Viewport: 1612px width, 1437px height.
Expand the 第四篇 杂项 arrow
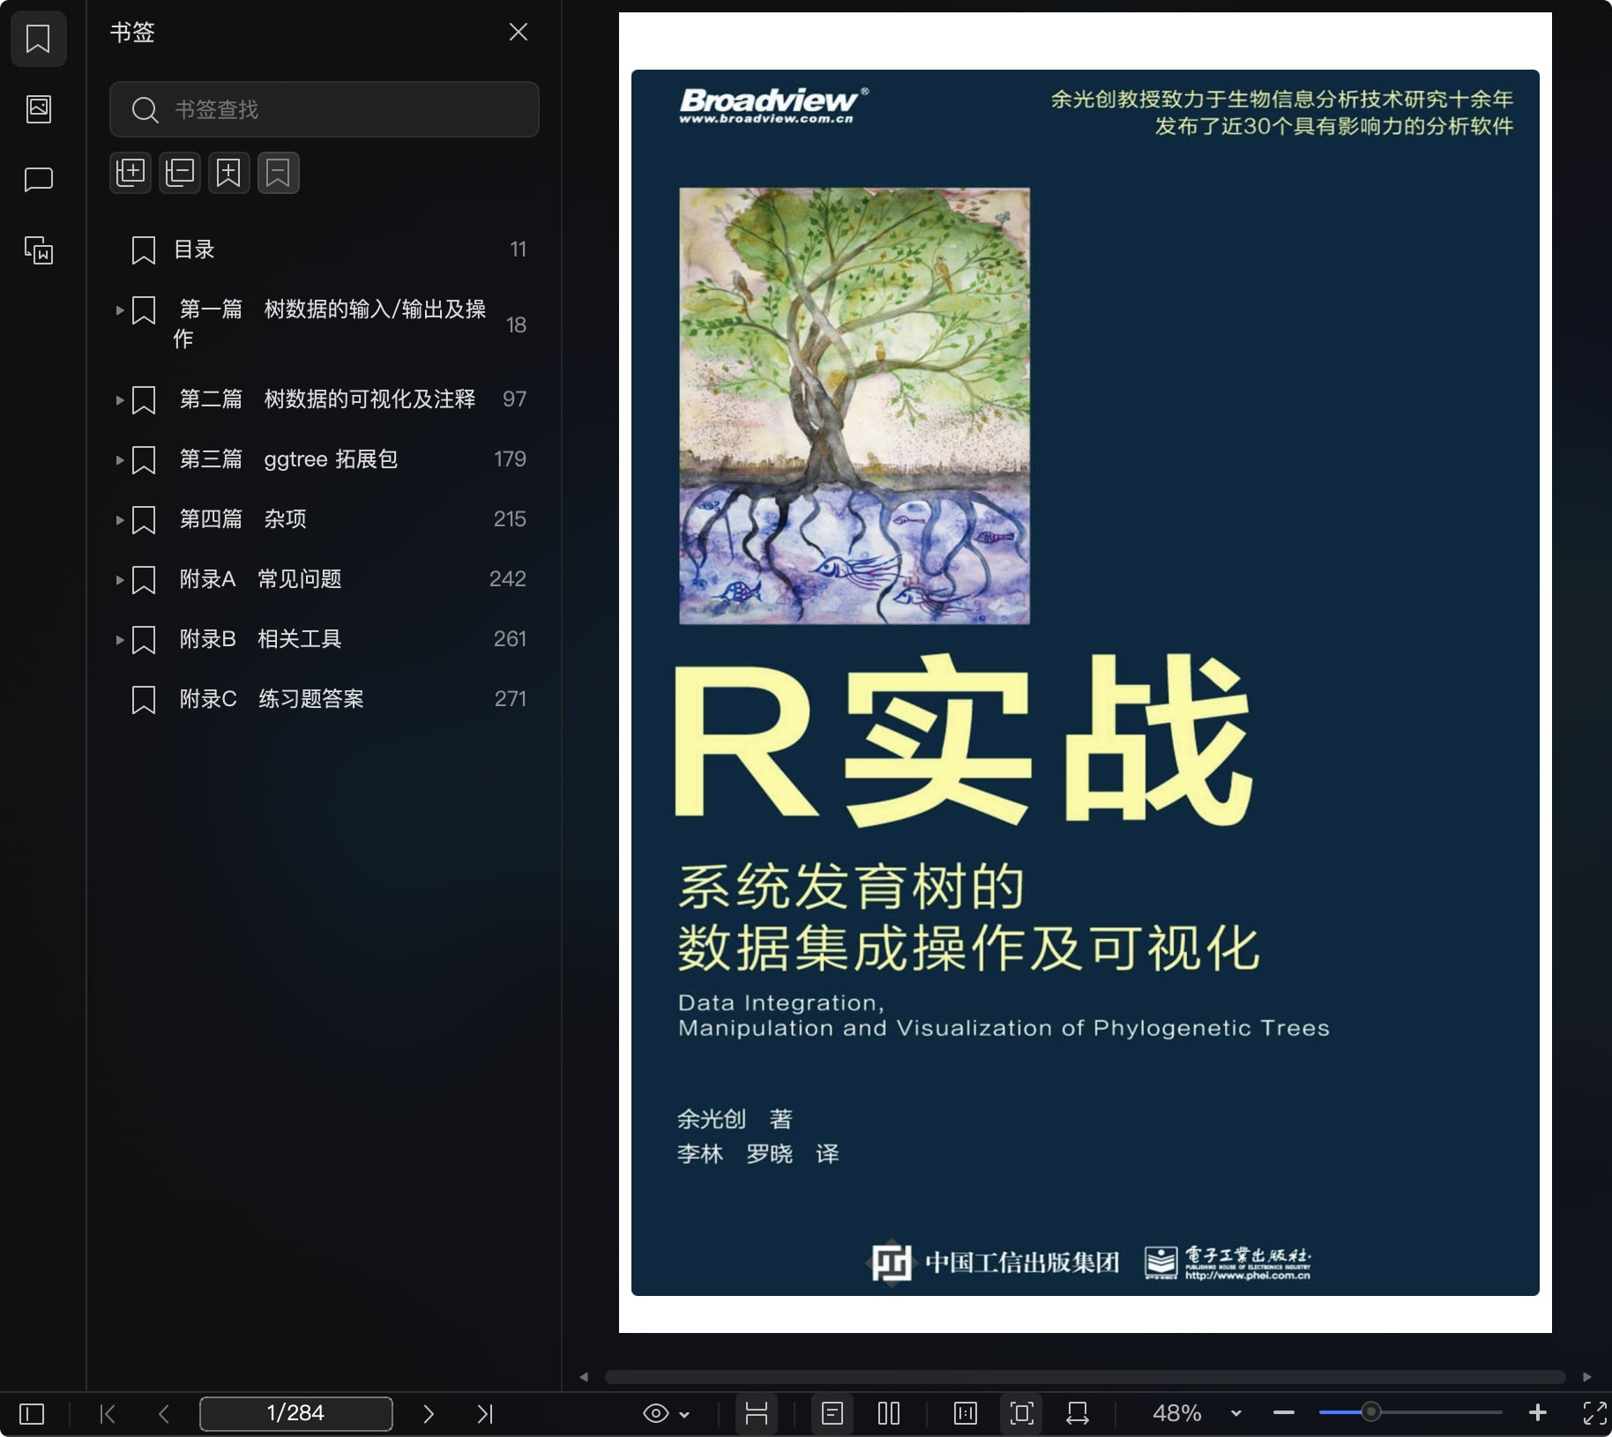(120, 520)
